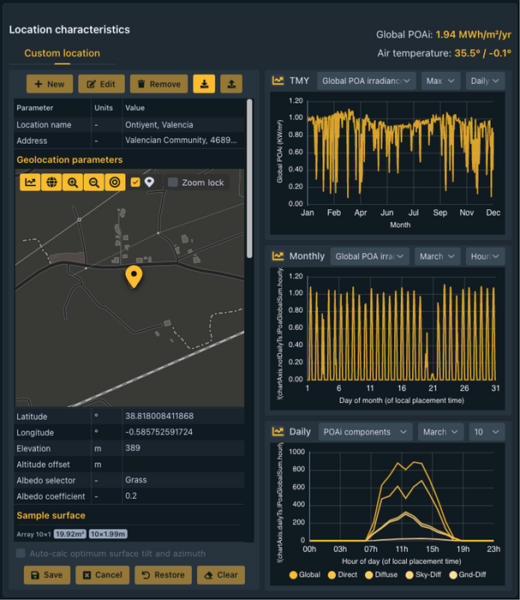Image resolution: width=520 pixels, height=600 pixels.
Task: Click the target center map icon
Action: coord(115,183)
